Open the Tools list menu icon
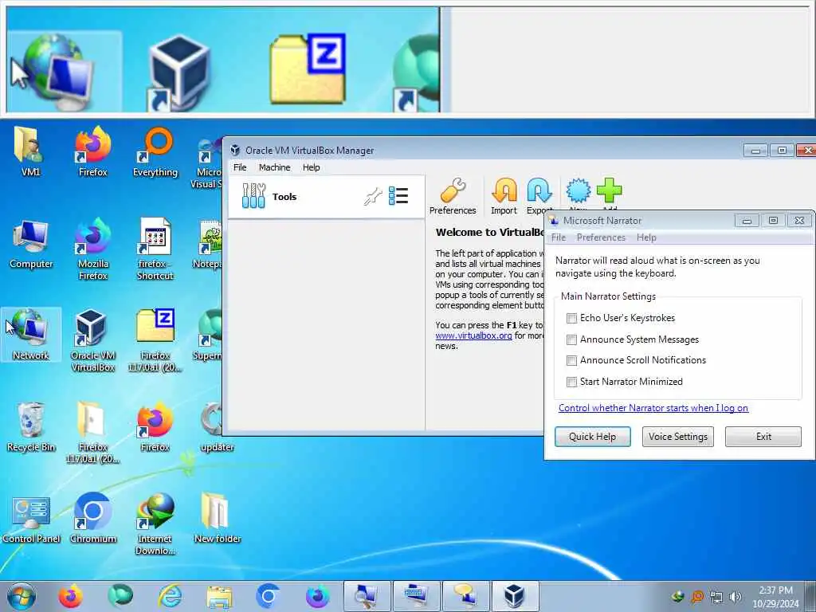Viewport: 816px width, 612px height. click(398, 196)
